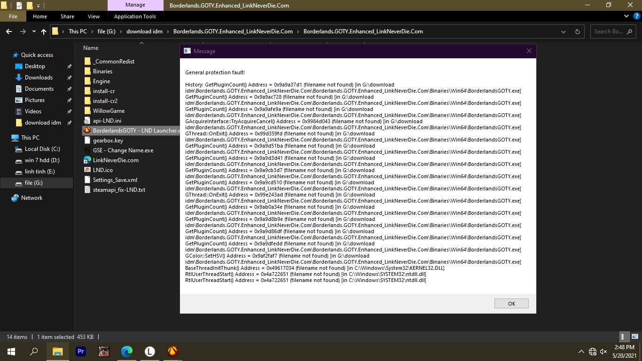The image size is (642, 361).
Task: Open the taskbar Search magnifier icon
Action: point(34,351)
